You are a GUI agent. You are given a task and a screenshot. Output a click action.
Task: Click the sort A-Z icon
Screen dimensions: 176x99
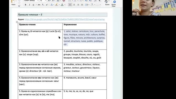[95, 1]
